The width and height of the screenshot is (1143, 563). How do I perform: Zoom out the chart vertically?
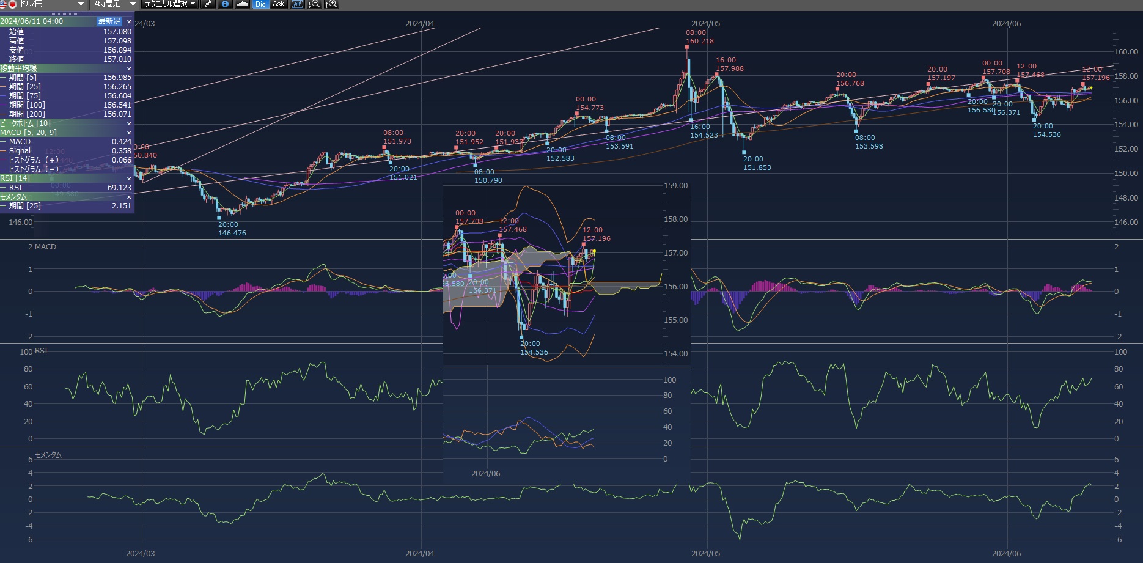(x=314, y=4)
